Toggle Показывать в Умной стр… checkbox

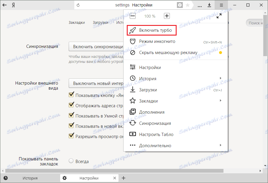click(x=71, y=115)
